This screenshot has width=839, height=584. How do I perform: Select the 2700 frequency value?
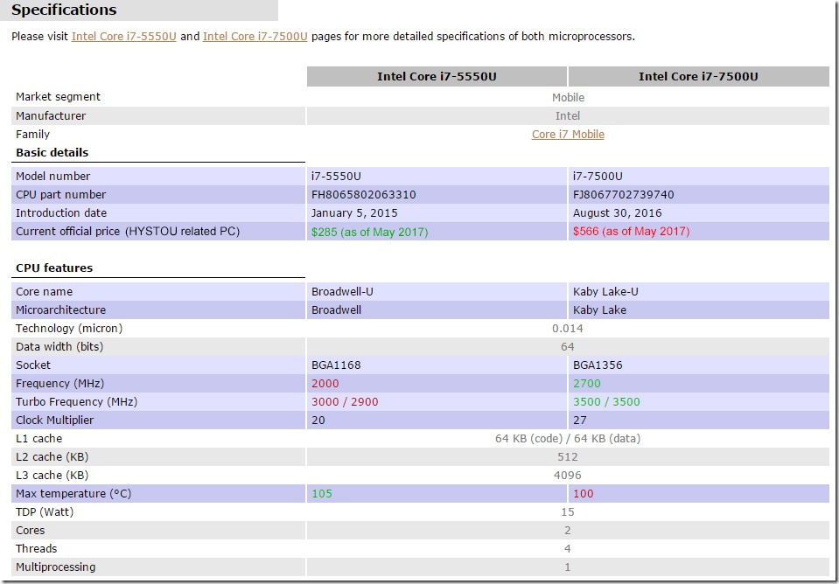pyautogui.click(x=587, y=383)
